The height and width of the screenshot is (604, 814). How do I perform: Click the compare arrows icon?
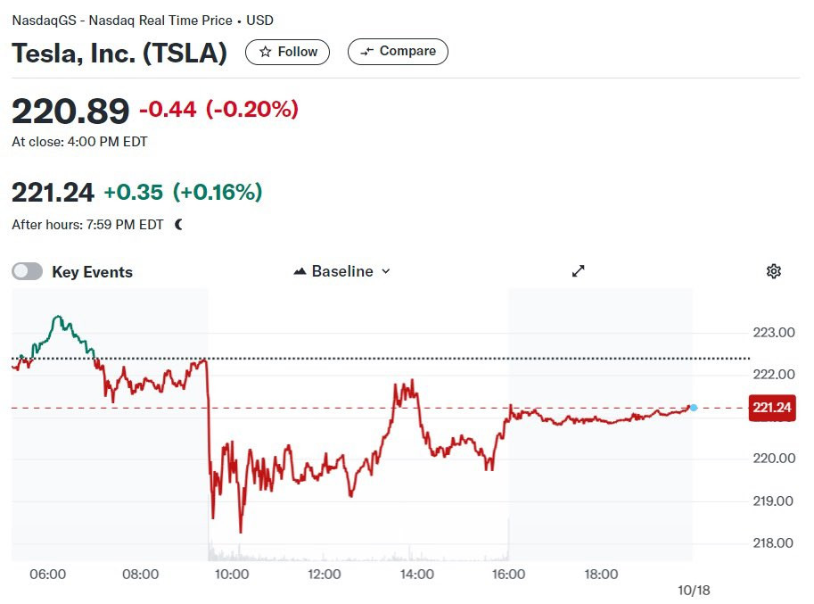click(x=367, y=52)
